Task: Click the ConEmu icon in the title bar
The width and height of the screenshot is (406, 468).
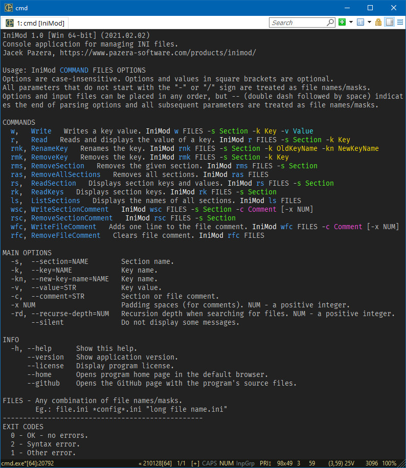Action: [x=9, y=8]
